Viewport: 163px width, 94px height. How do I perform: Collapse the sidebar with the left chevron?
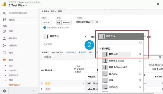tap(34, 91)
